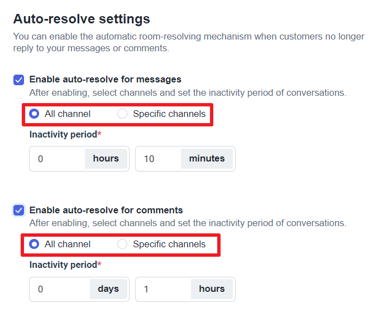Click the Auto-resolve settings heading

click(82, 19)
